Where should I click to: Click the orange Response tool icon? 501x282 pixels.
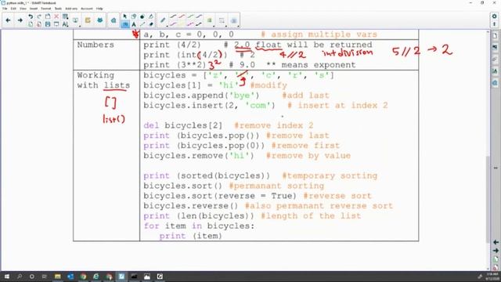coord(88,20)
